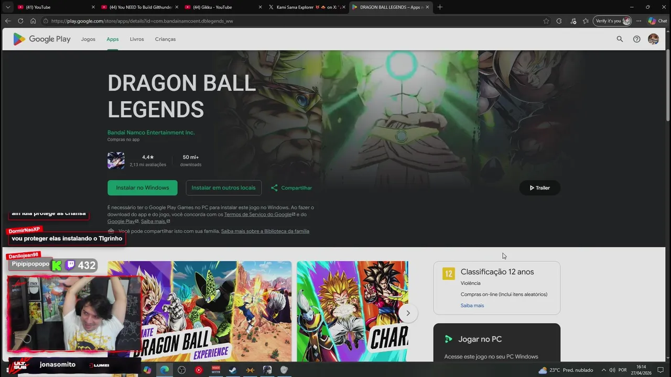The width and height of the screenshot is (671, 377).
Task: Close the Dragon Ball Legends tab
Action: click(x=427, y=7)
